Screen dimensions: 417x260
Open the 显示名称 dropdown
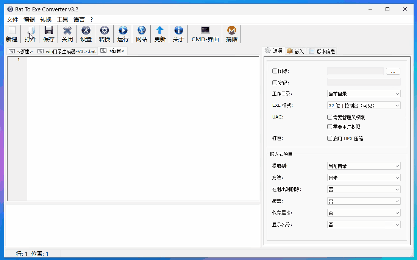pos(364,224)
